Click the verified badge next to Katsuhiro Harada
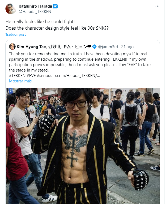This screenshot has width=165, height=204. [55, 6]
